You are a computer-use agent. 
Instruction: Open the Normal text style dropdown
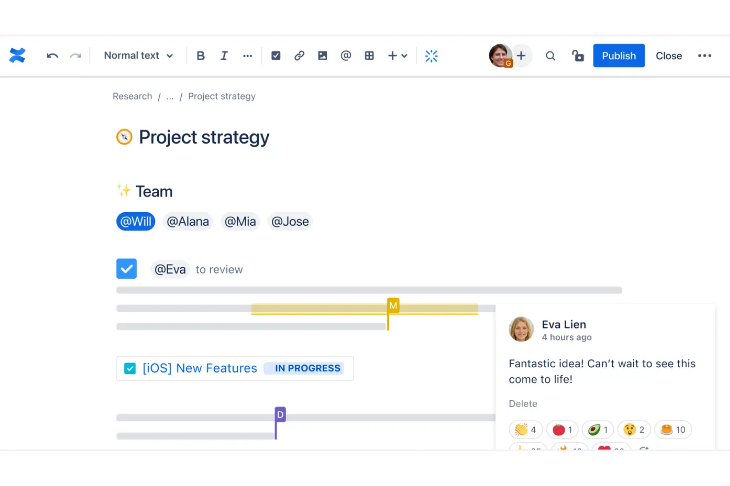[x=138, y=55]
